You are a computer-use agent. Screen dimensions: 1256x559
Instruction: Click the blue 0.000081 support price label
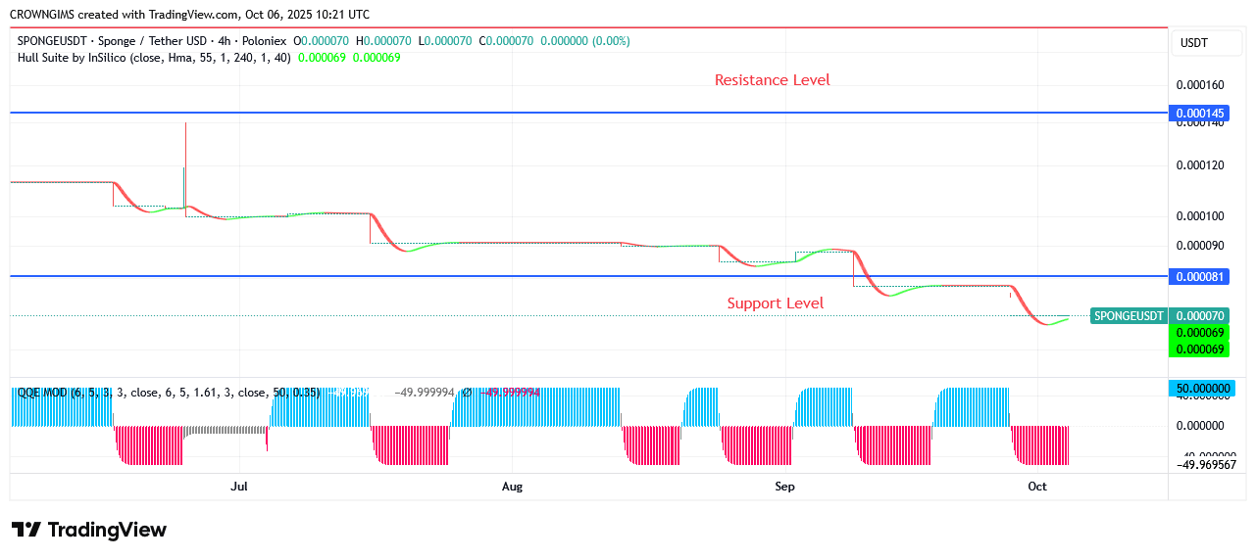click(x=1200, y=277)
